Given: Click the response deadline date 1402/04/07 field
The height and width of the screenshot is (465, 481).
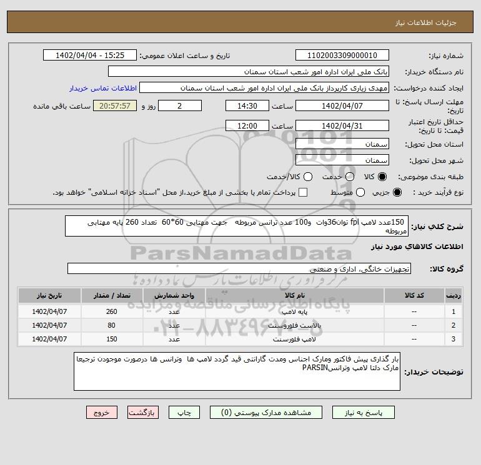Looking at the screenshot, I should tap(342, 105).
